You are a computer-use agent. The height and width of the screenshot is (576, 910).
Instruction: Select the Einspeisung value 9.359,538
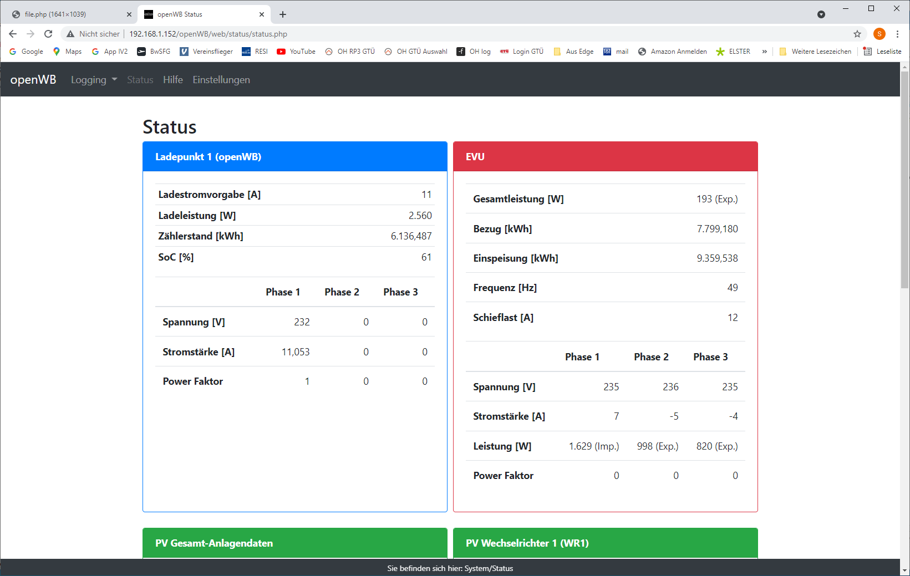pyautogui.click(x=718, y=258)
